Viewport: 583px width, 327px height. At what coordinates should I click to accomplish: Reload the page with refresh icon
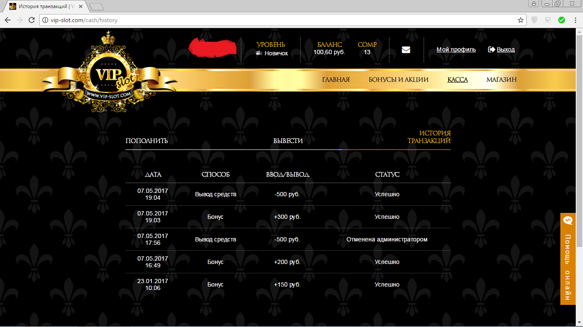coord(31,20)
